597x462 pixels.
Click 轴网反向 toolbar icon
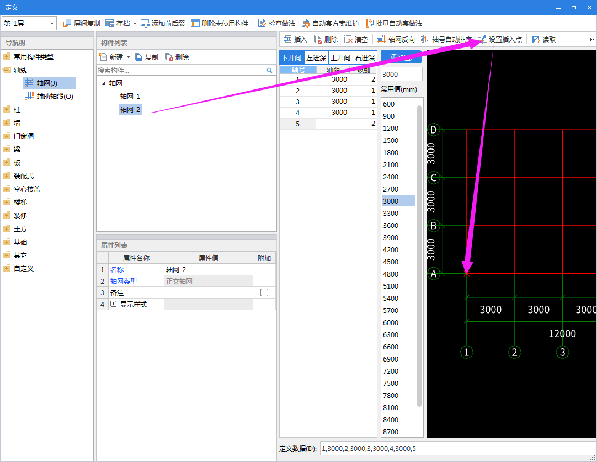[381, 39]
